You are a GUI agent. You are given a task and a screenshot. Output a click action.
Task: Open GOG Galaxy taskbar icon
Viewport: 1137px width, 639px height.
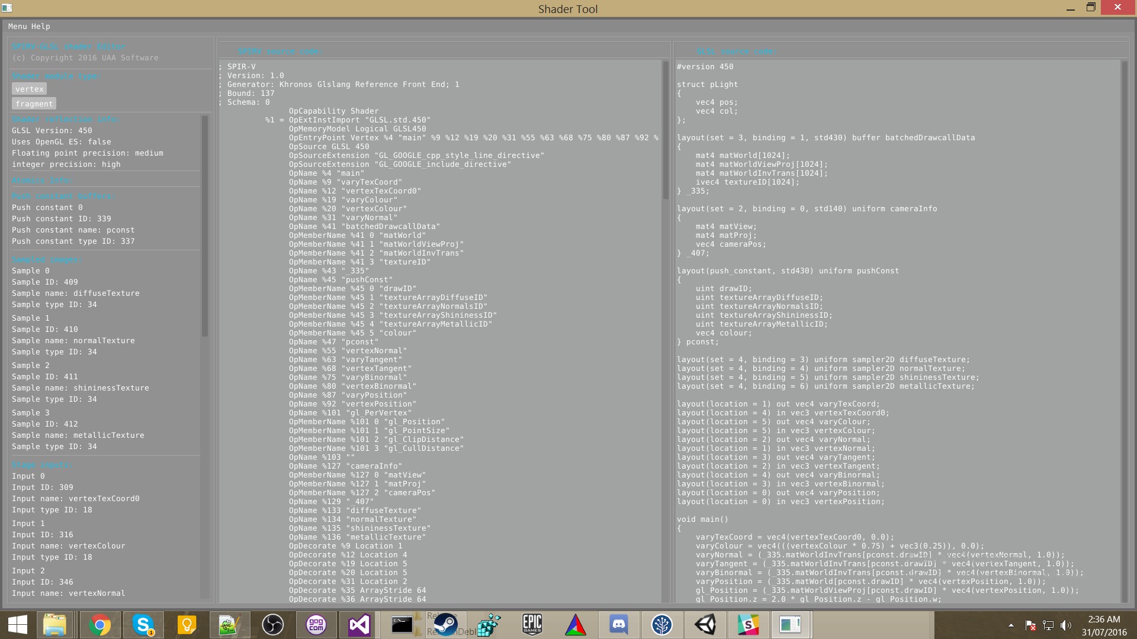coord(316,625)
